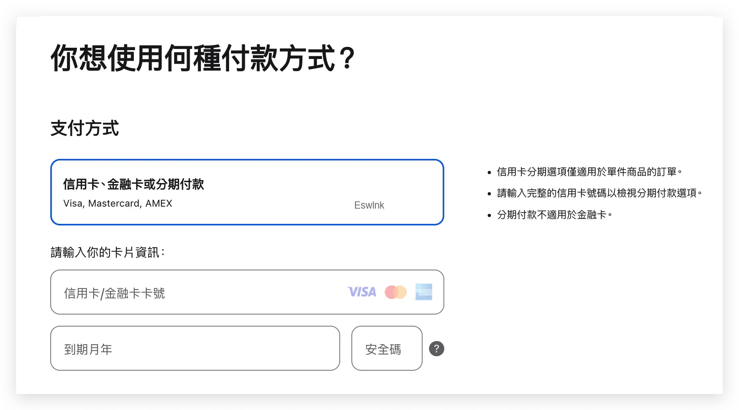Screen dimensions: 739x410
Task: Click the bold 信用卡、金融卡或分期付款 title text
Action: click(x=133, y=185)
